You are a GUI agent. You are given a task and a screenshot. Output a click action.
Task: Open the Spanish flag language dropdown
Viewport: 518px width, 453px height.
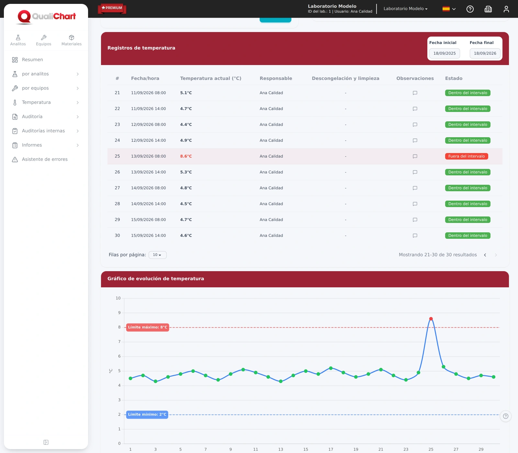[449, 9]
